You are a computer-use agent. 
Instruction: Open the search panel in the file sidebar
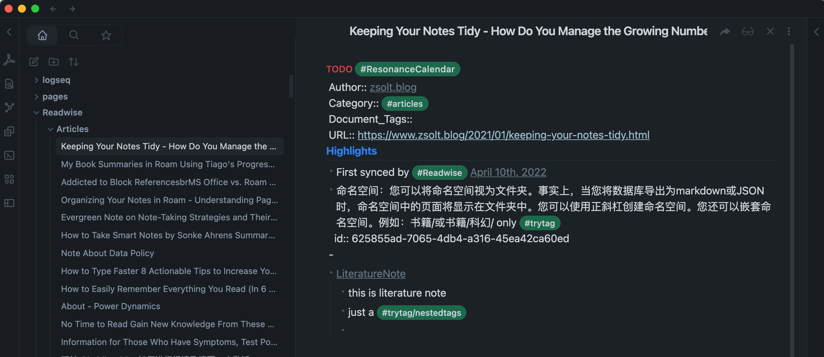74,35
